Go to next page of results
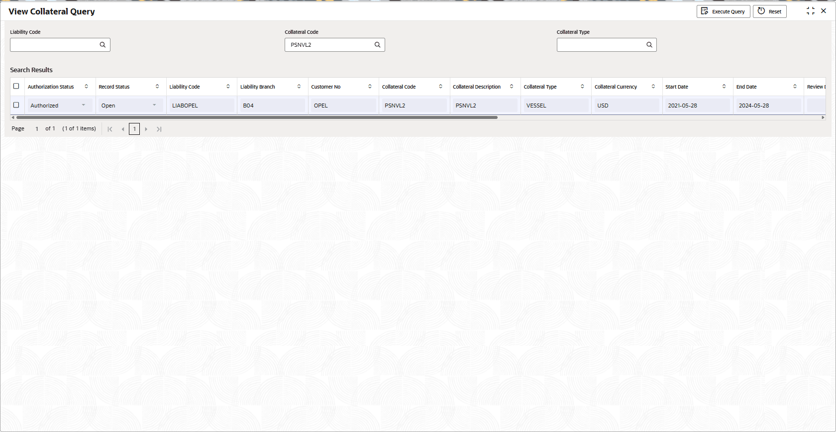The height and width of the screenshot is (432, 836). [x=146, y=129]
